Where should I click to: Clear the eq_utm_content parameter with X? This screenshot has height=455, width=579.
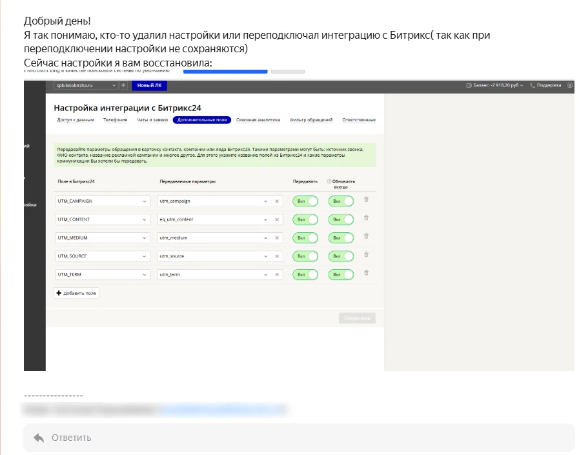coord(277,219)
